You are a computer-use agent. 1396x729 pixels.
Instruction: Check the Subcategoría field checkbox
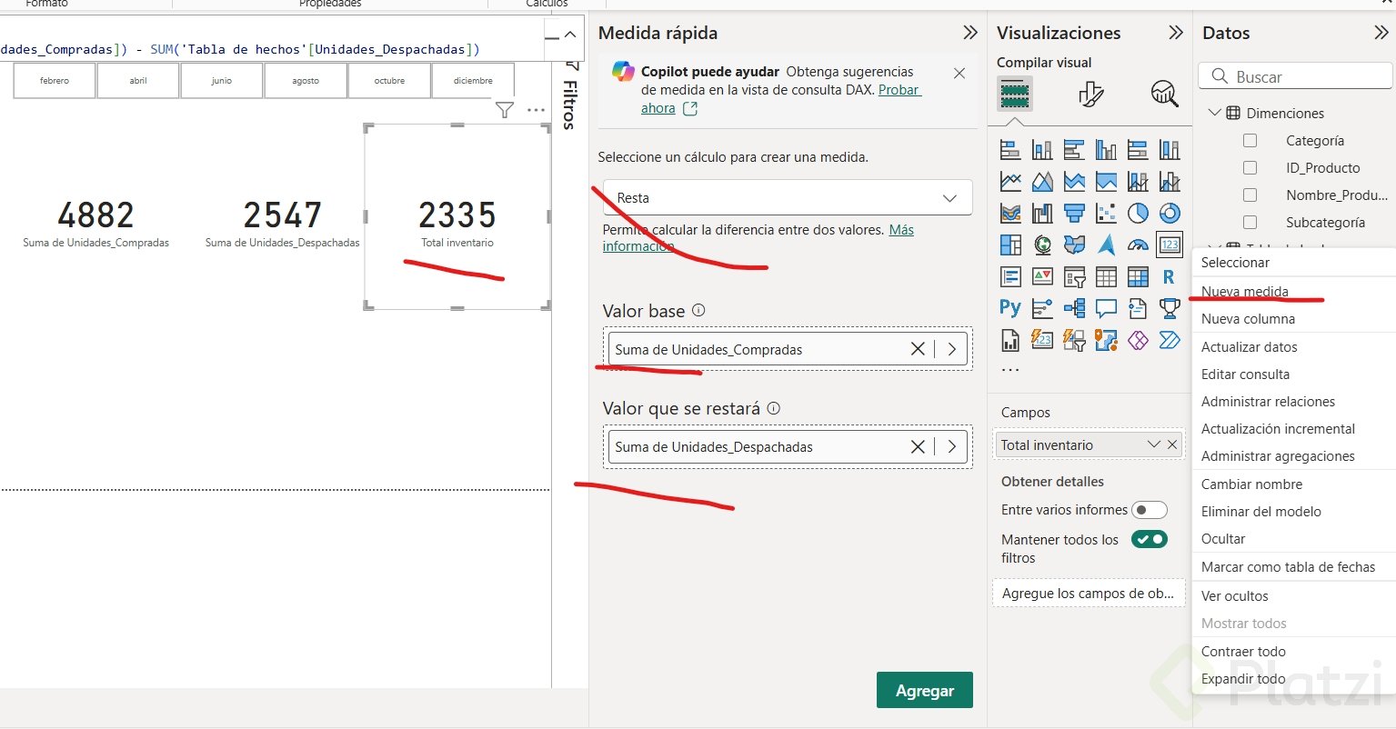(x=1250, y=223)
